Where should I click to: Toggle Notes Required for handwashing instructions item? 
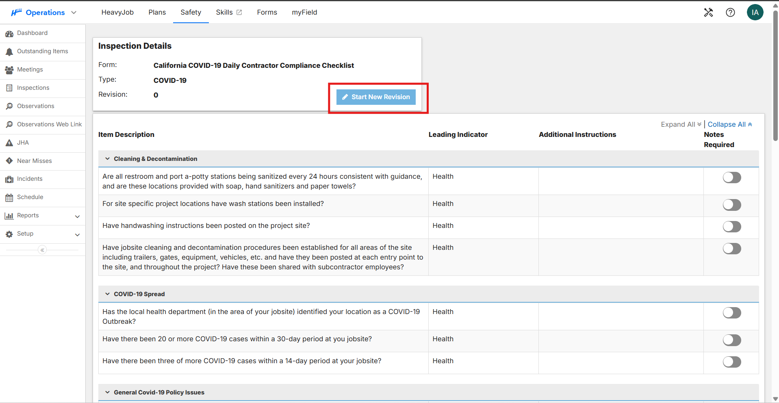pyautogui.click(x=732, y=227)
